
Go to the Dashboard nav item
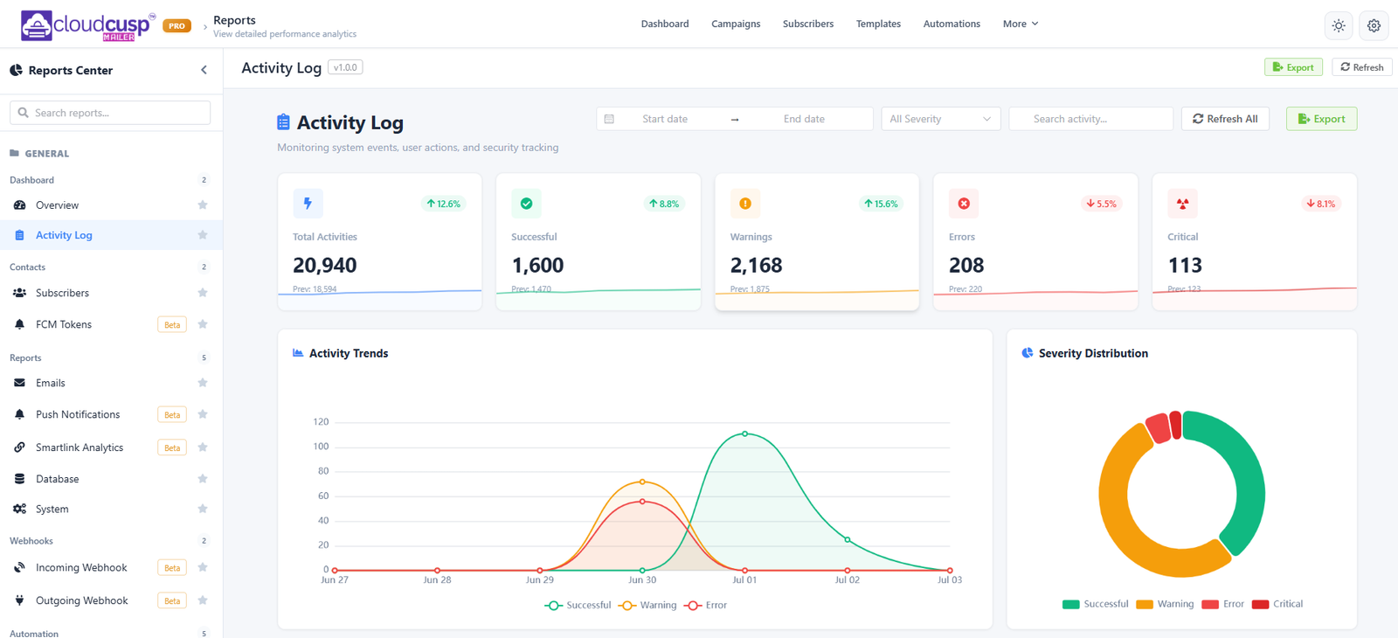coord(665,24)
